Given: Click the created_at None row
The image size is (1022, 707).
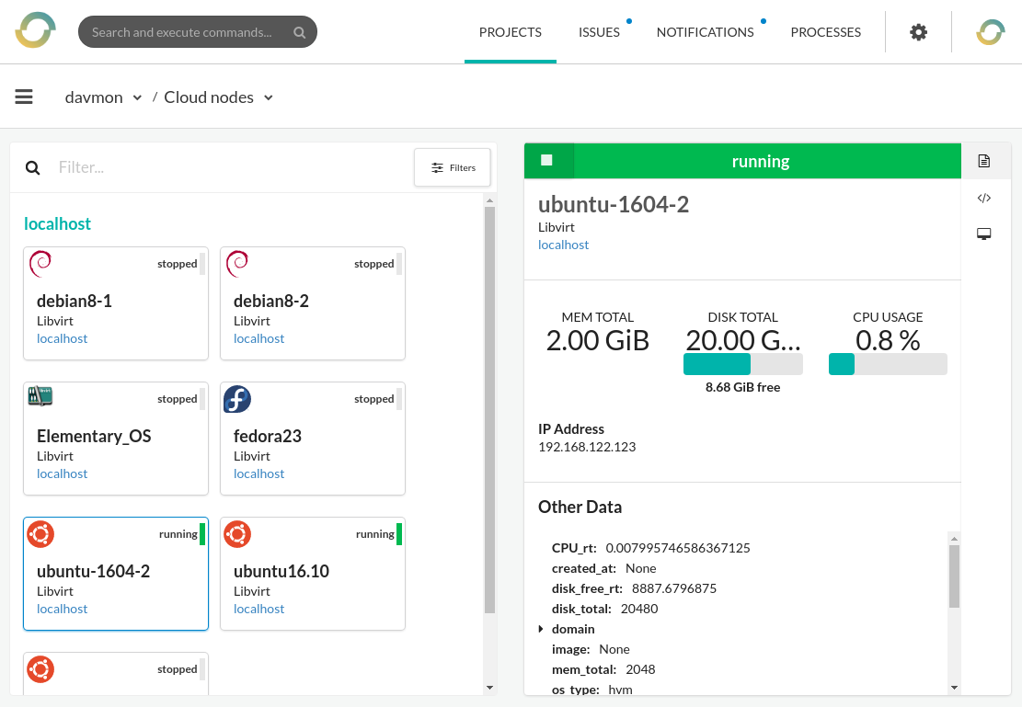Looking at the screenshot, I should [604, 568].
